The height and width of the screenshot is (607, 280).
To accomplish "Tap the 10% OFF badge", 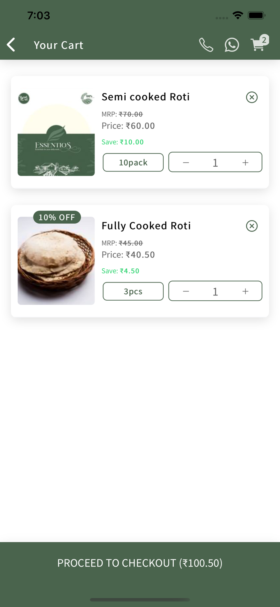I will [x=57, y=217].
